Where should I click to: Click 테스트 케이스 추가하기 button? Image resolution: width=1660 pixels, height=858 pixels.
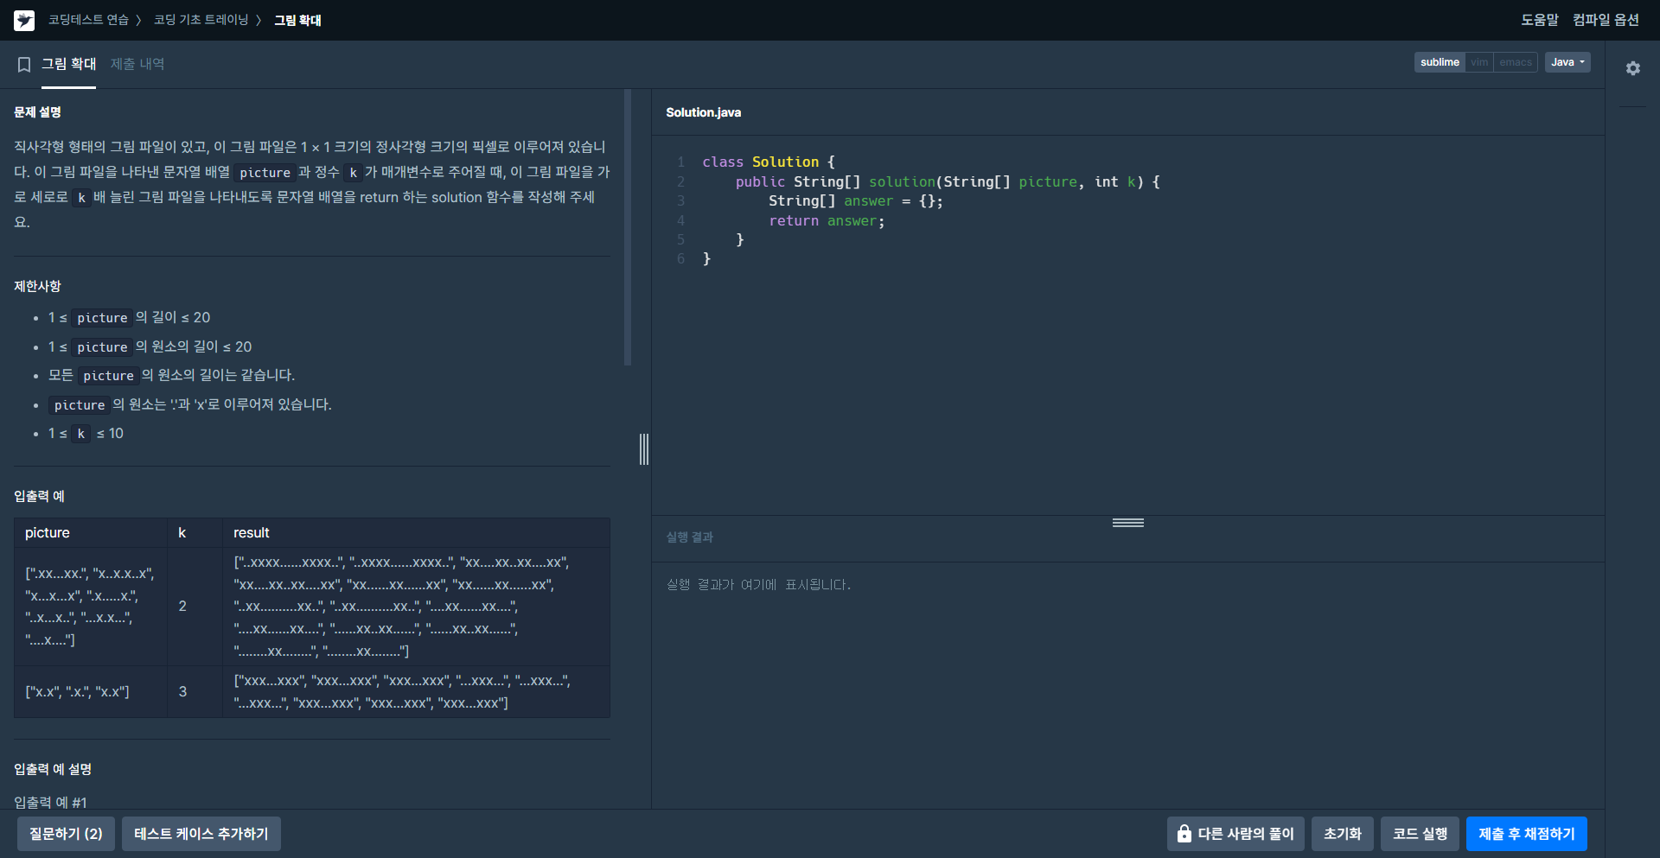201,834
